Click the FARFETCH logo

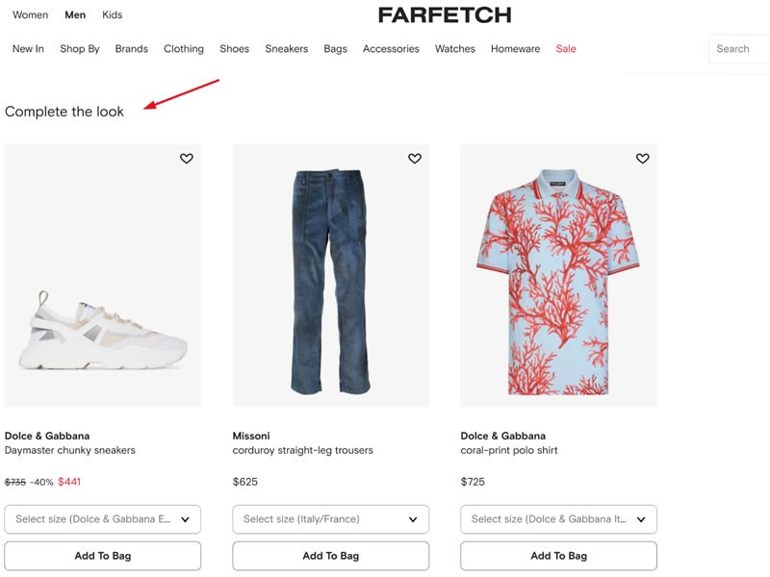coord(445,14)
